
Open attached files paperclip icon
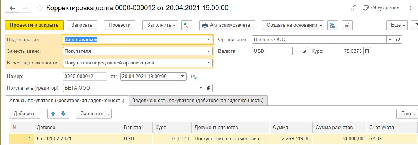tap(347, 25)
